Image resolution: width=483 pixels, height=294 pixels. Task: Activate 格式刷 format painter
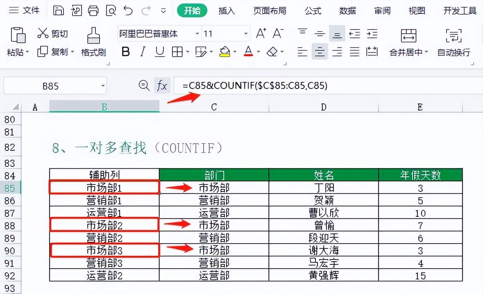pos(93,42)
